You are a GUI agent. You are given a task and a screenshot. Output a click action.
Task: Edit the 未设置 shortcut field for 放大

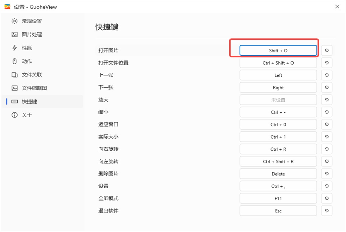pyautogui.click(x=278, y=100)
